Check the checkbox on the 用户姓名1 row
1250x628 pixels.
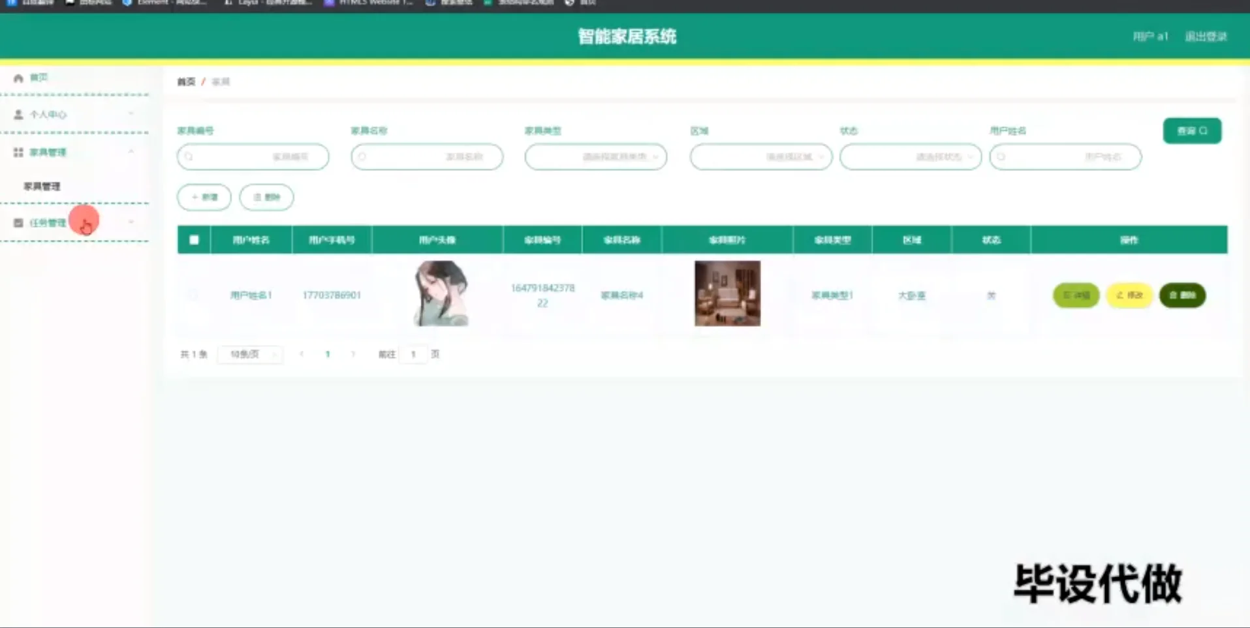click(x=193, y=295)
